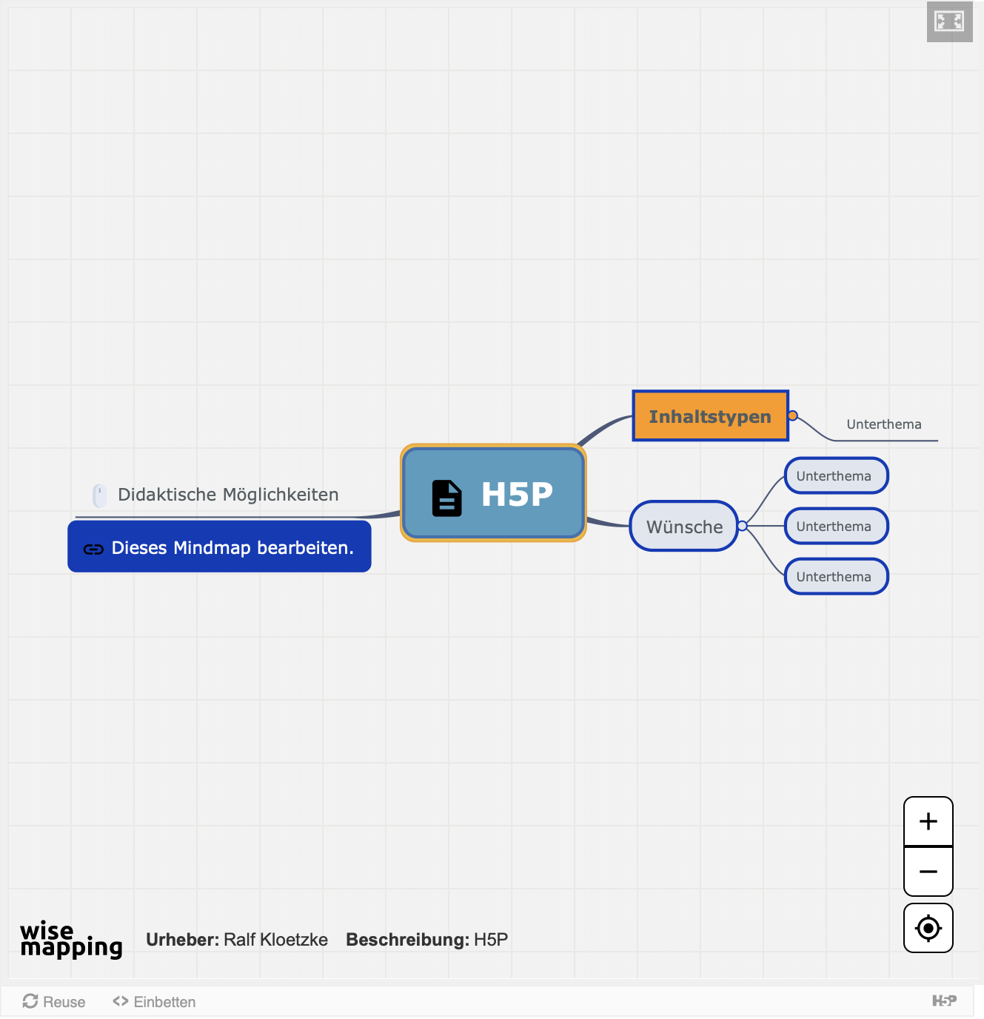The width and height of the screenshot is (984, 1019).
Task: Select the top Unterthema under Wünsche
Action: 835,476
